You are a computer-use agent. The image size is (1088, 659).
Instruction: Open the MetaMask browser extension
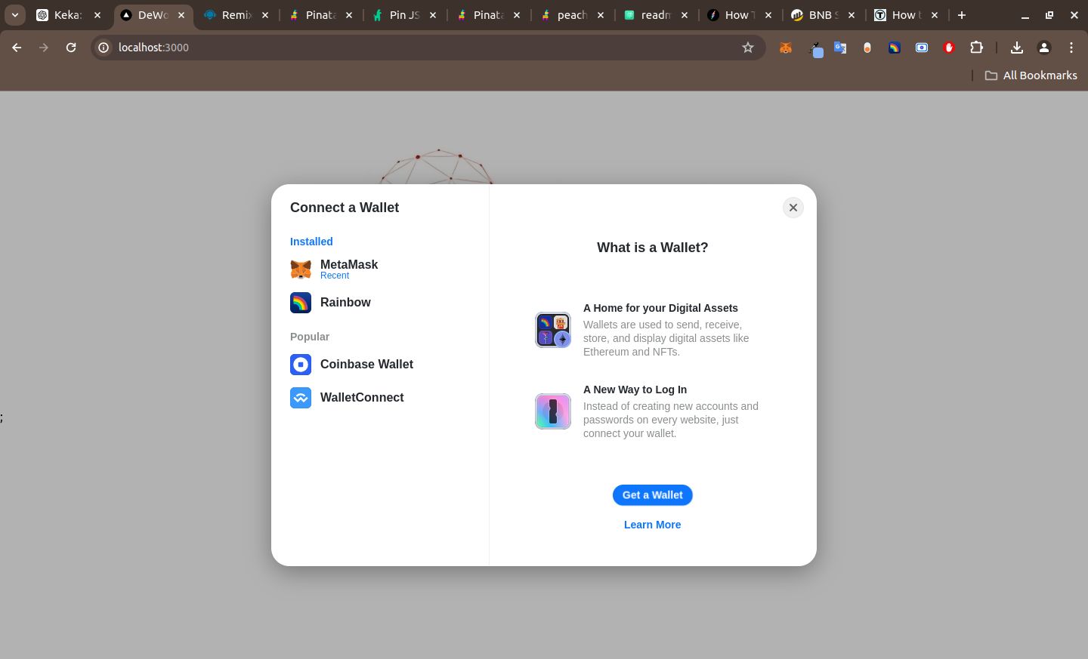(786, 48)
